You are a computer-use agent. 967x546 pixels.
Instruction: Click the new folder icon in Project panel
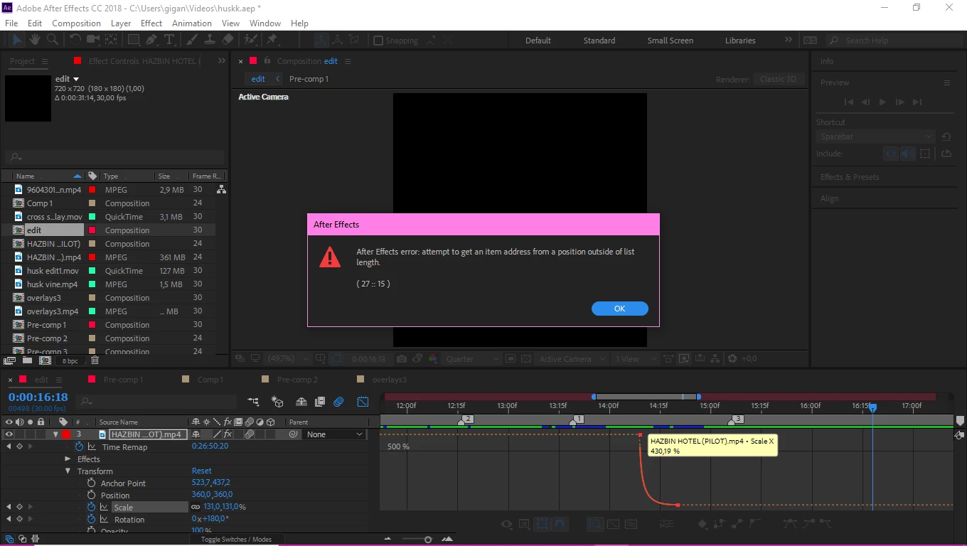coord(27,360)
